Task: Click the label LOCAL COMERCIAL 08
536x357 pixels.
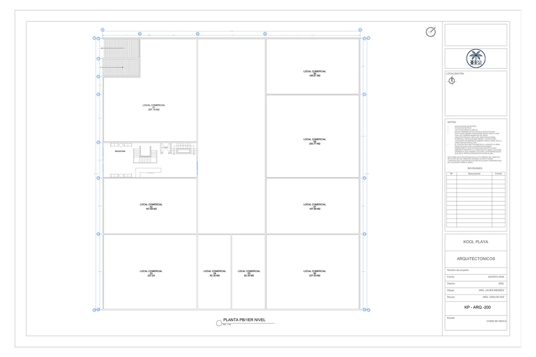Action: point(314,140)
